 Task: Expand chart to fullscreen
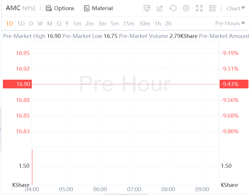pyautogui.click(x=199, y=8)
